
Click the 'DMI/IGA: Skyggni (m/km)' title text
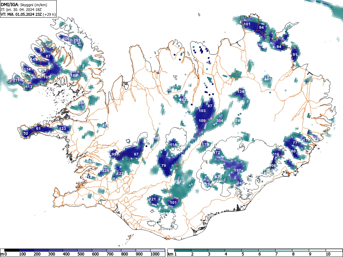click(24, 4)
